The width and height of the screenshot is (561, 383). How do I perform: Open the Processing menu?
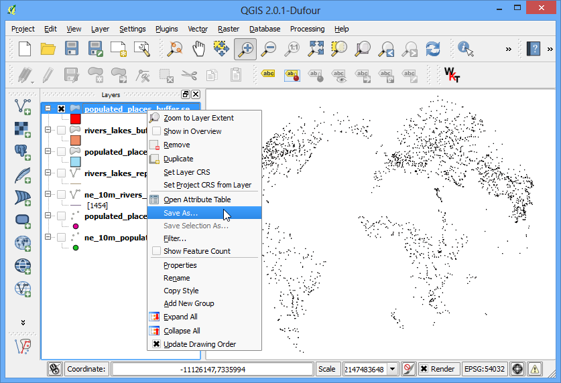point(308,29)
